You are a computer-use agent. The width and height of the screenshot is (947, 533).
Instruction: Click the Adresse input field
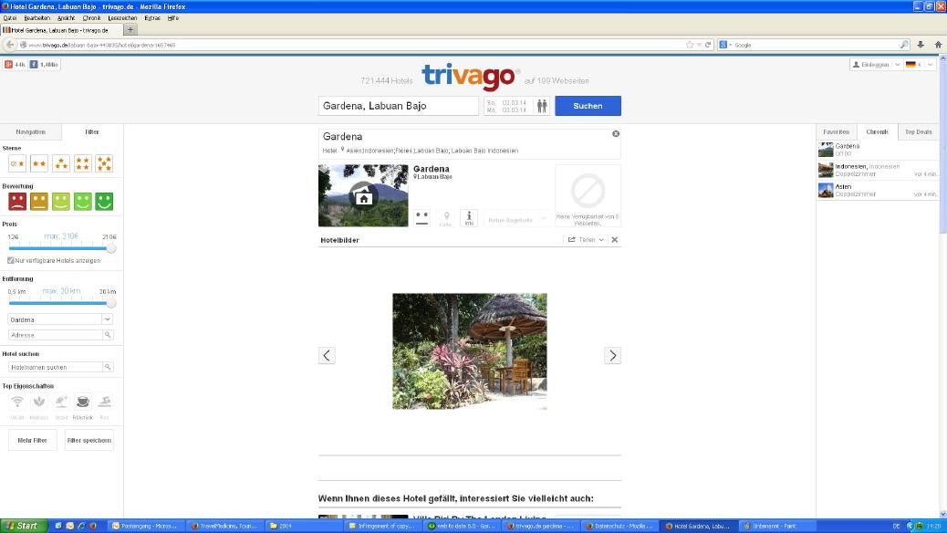pyautogui.click(x=56, y=335)
